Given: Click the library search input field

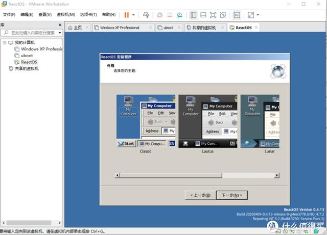Looking at the screenshot, I should point(31,33).
